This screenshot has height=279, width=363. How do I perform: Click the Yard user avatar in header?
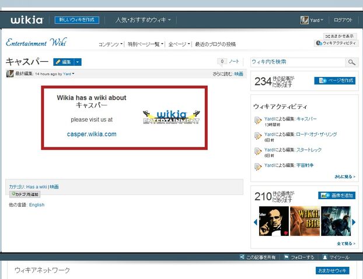point(305,20)
